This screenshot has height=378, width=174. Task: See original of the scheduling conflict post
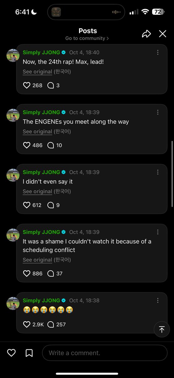pyautogui.click(x=37, y=260)
